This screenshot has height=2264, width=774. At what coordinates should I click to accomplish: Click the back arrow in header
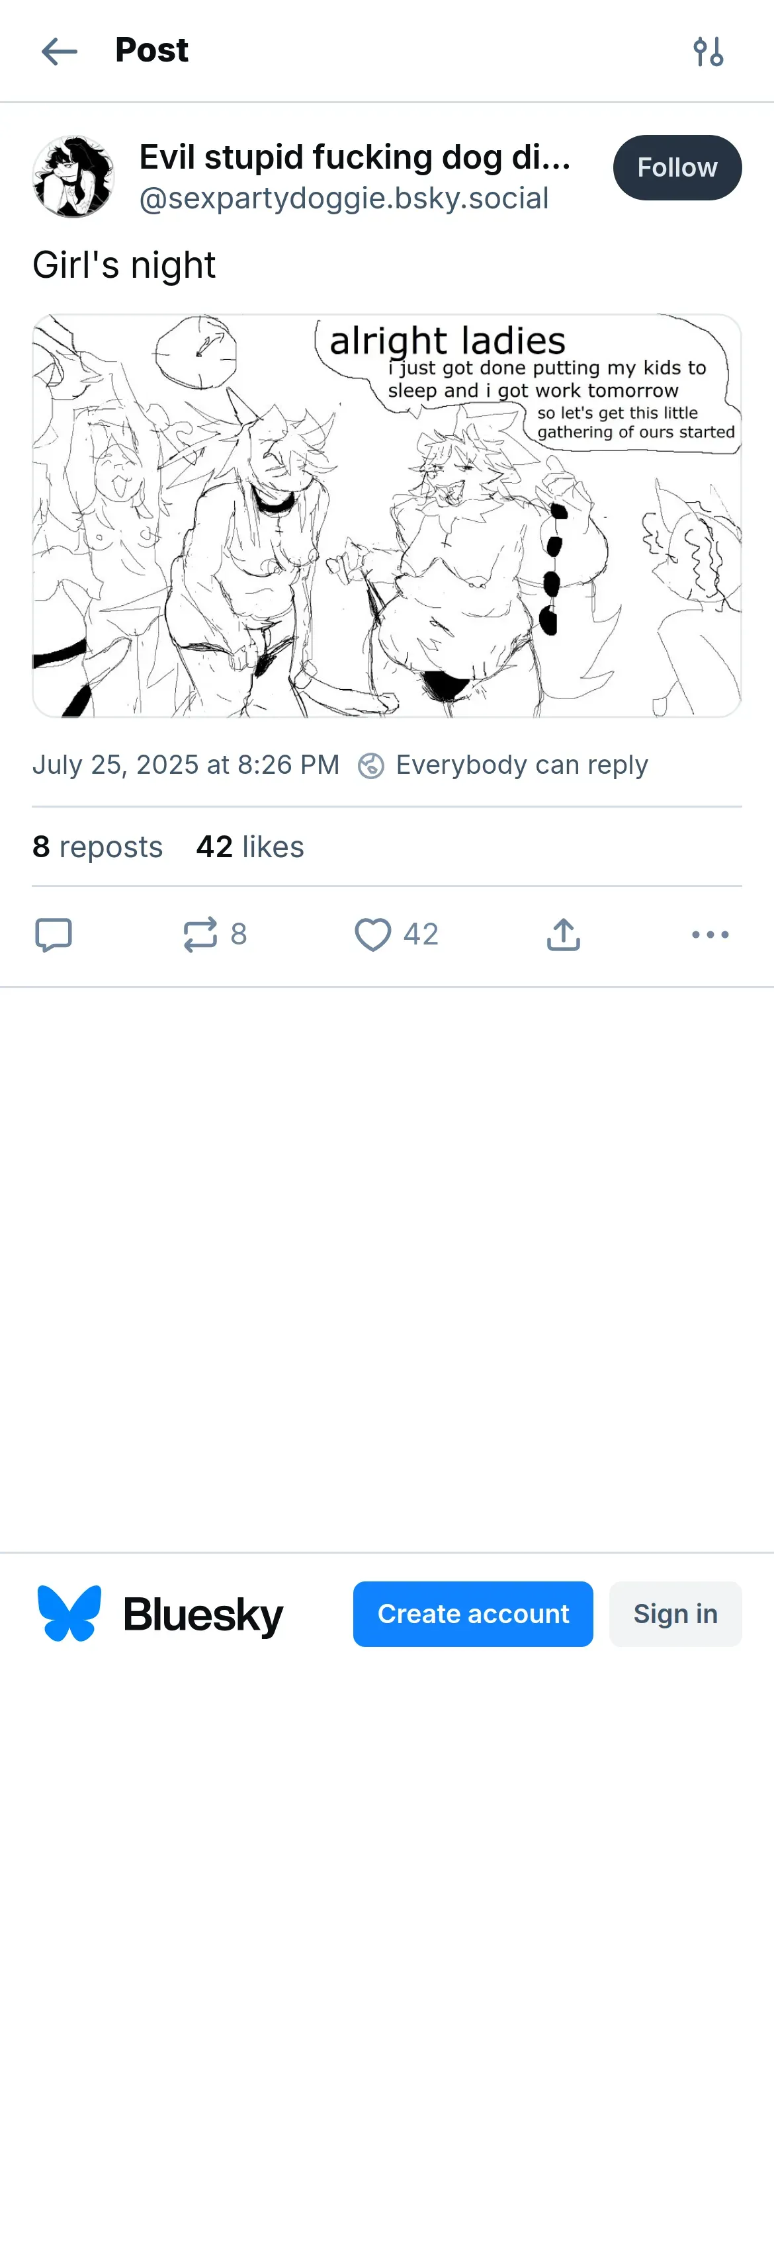[59, 51]
